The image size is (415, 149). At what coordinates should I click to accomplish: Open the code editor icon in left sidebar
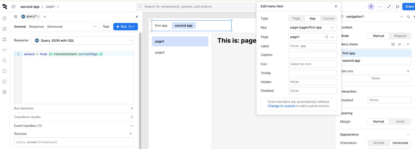pos(4,50)
